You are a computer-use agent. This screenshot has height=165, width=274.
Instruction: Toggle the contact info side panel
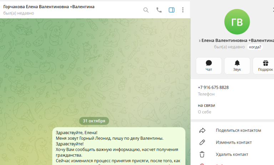(x=171, y=10)
